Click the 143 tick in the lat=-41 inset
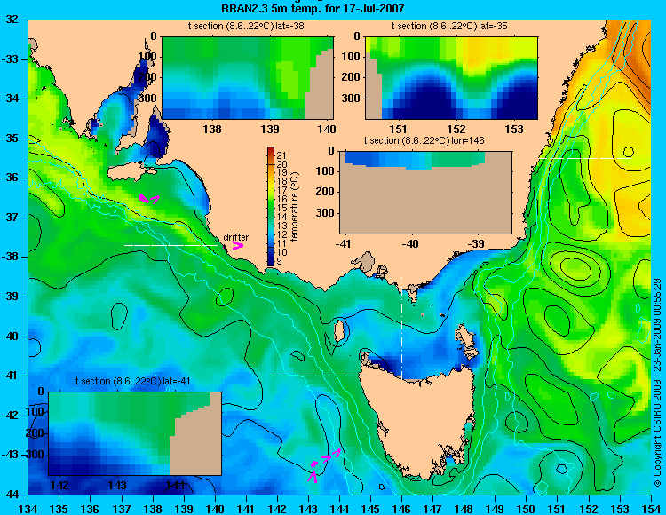 click(x=117, y=485)
